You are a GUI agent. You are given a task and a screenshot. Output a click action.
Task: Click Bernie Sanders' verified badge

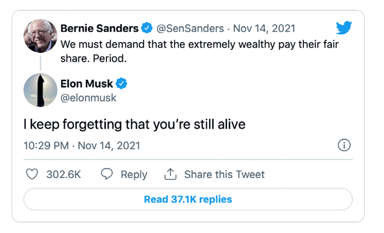[147, 28]
